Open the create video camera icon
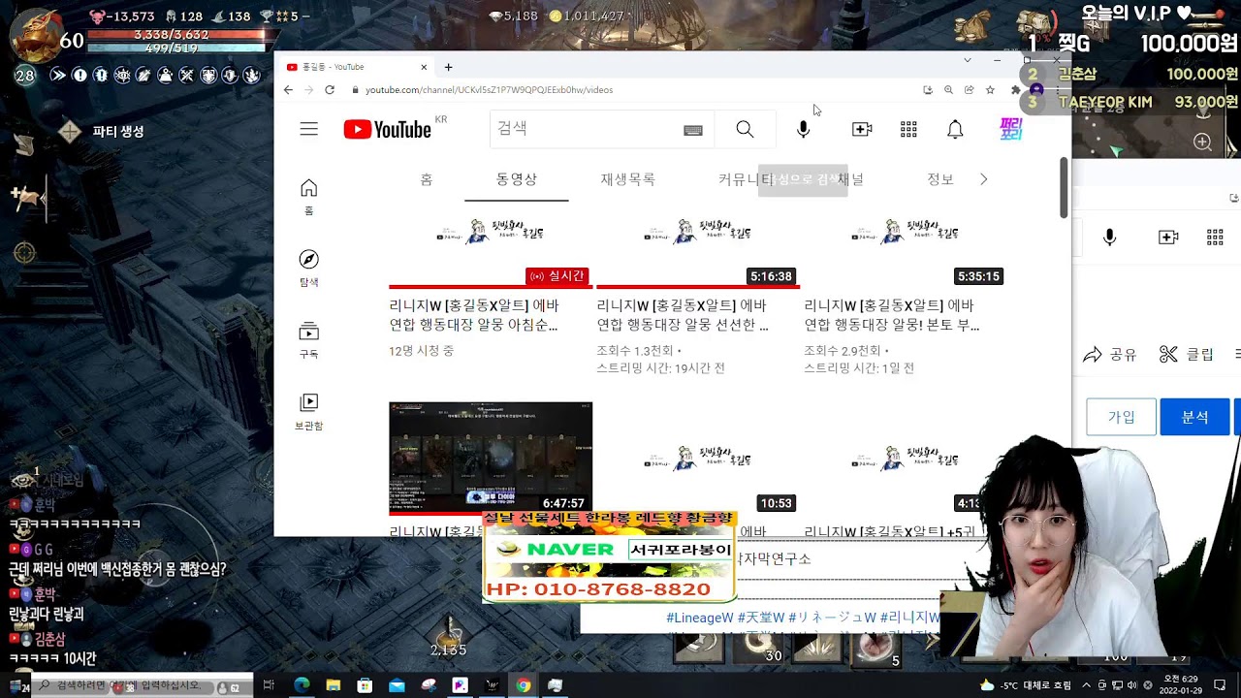The image size is (1241, 698). pyautogui.click(x=862, y=129)
